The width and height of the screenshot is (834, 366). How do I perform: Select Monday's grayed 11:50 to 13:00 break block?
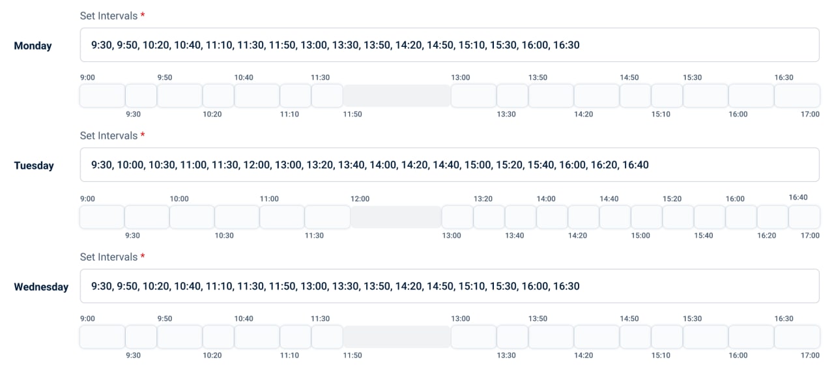(397, 96)
